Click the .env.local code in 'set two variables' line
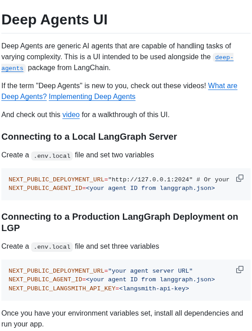The width and height of the screenshot is (252, 331). click(52, 156)
